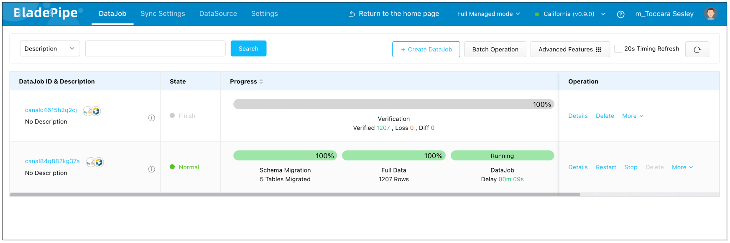Open the DataSource tab

pos(218,14)
